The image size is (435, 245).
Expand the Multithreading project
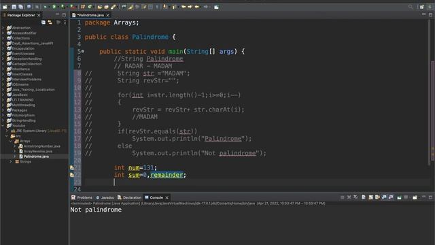tap(3, 105)
